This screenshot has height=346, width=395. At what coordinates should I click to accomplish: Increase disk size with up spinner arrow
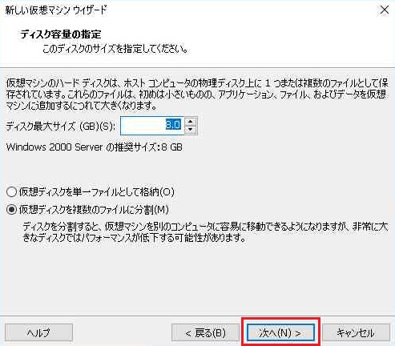(190, 122)
